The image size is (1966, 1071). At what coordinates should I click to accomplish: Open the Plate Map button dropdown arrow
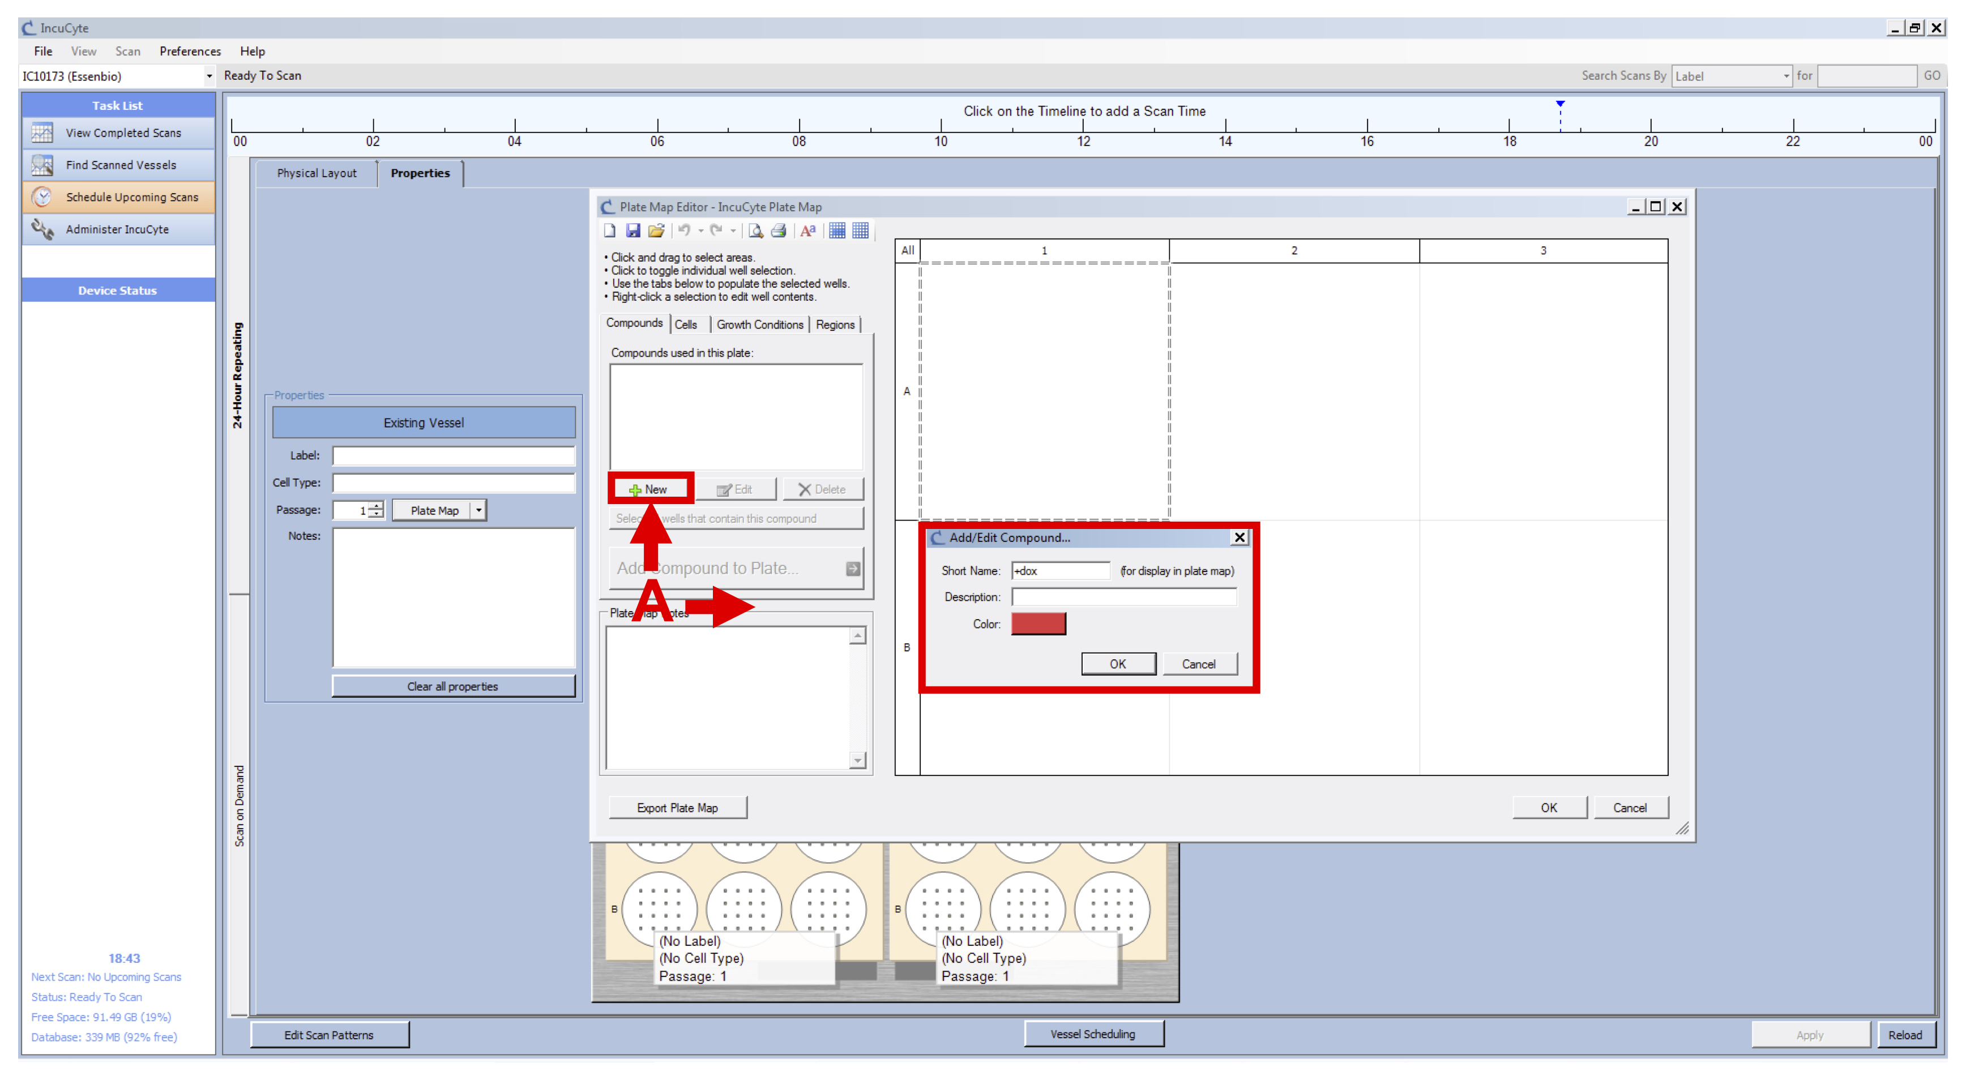(x=478, y=510)
